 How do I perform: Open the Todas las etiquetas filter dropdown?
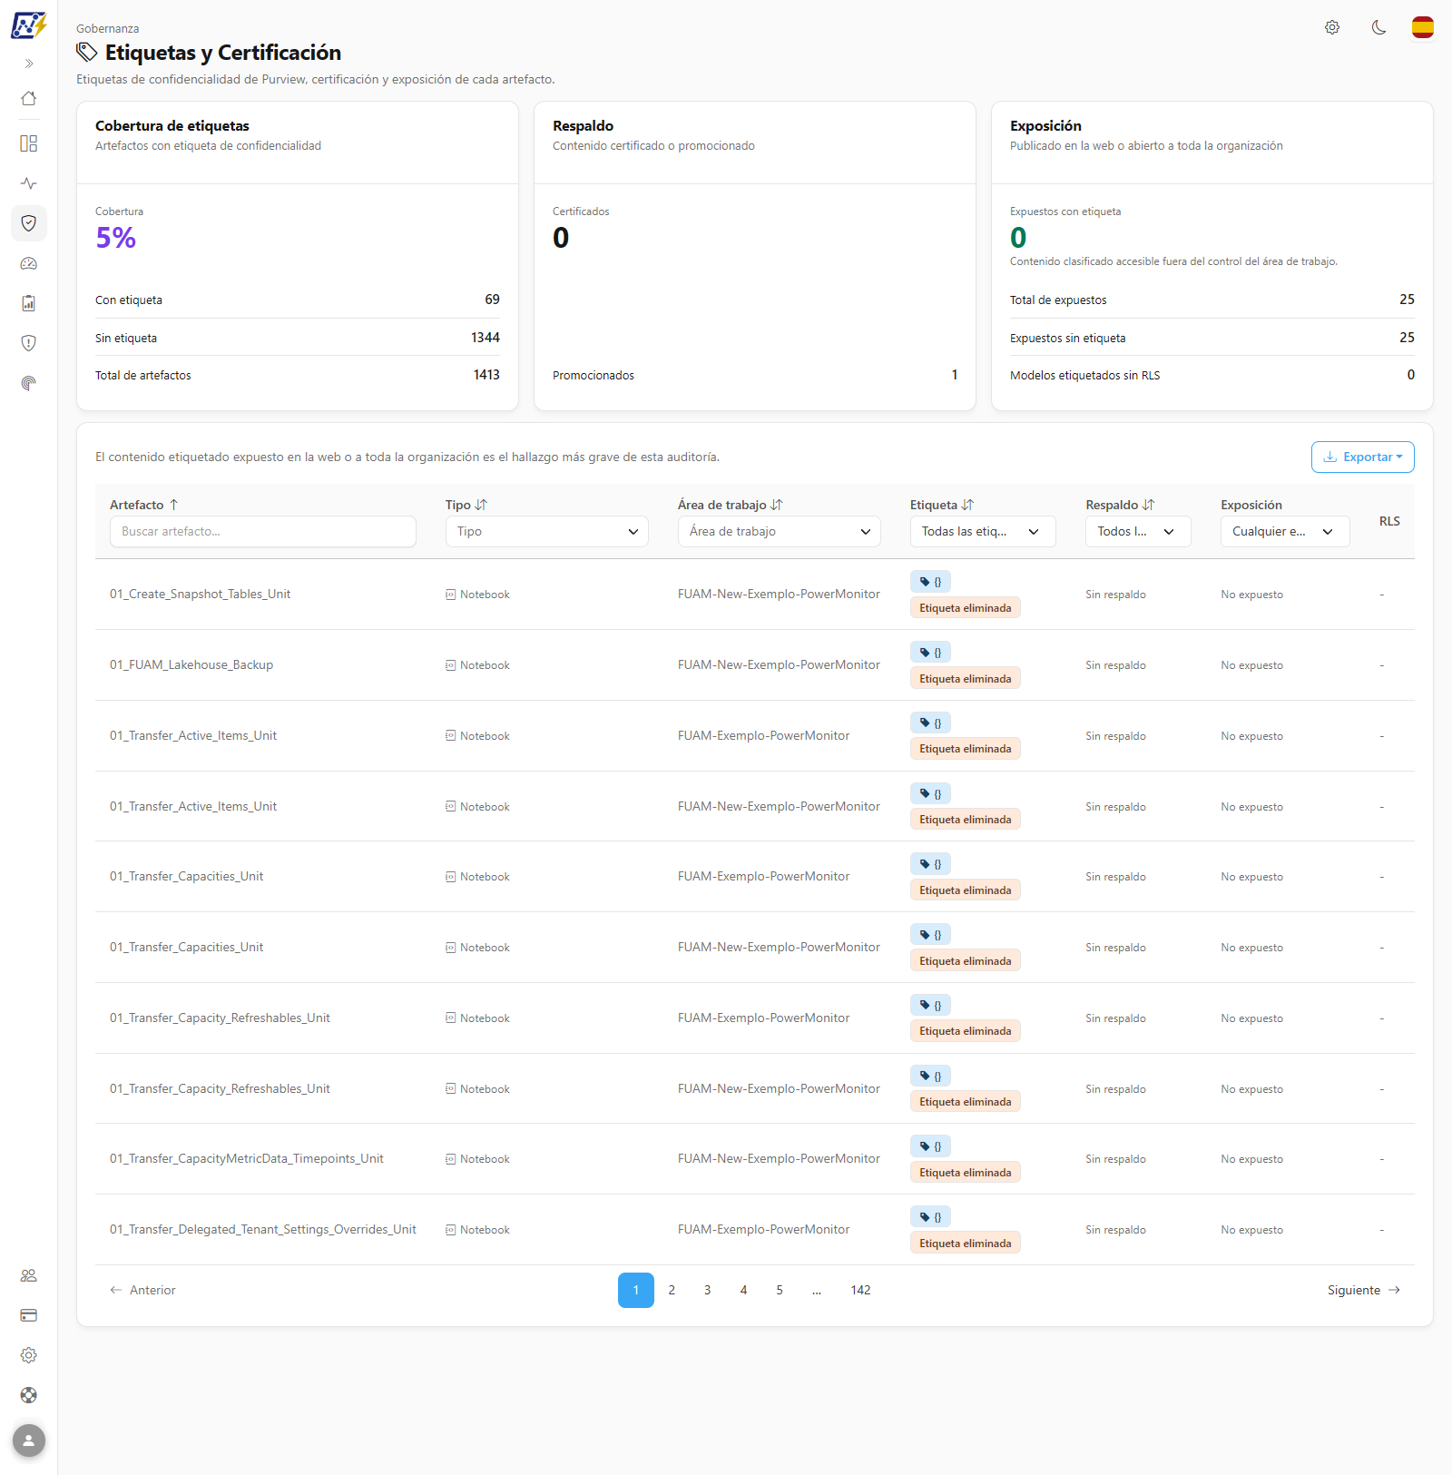(983, 532)
